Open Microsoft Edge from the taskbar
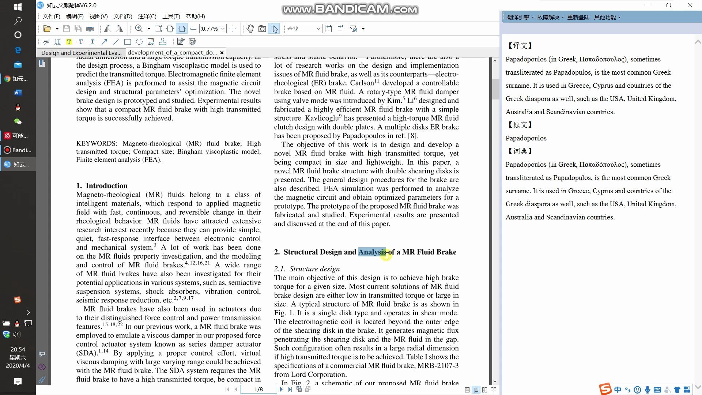 pos(18,50)
